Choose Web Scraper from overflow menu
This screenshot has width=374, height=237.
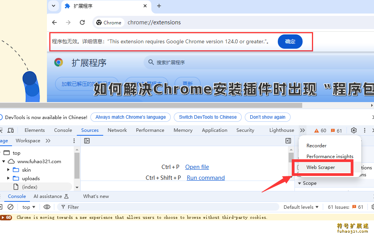click(x=320, y=167)
